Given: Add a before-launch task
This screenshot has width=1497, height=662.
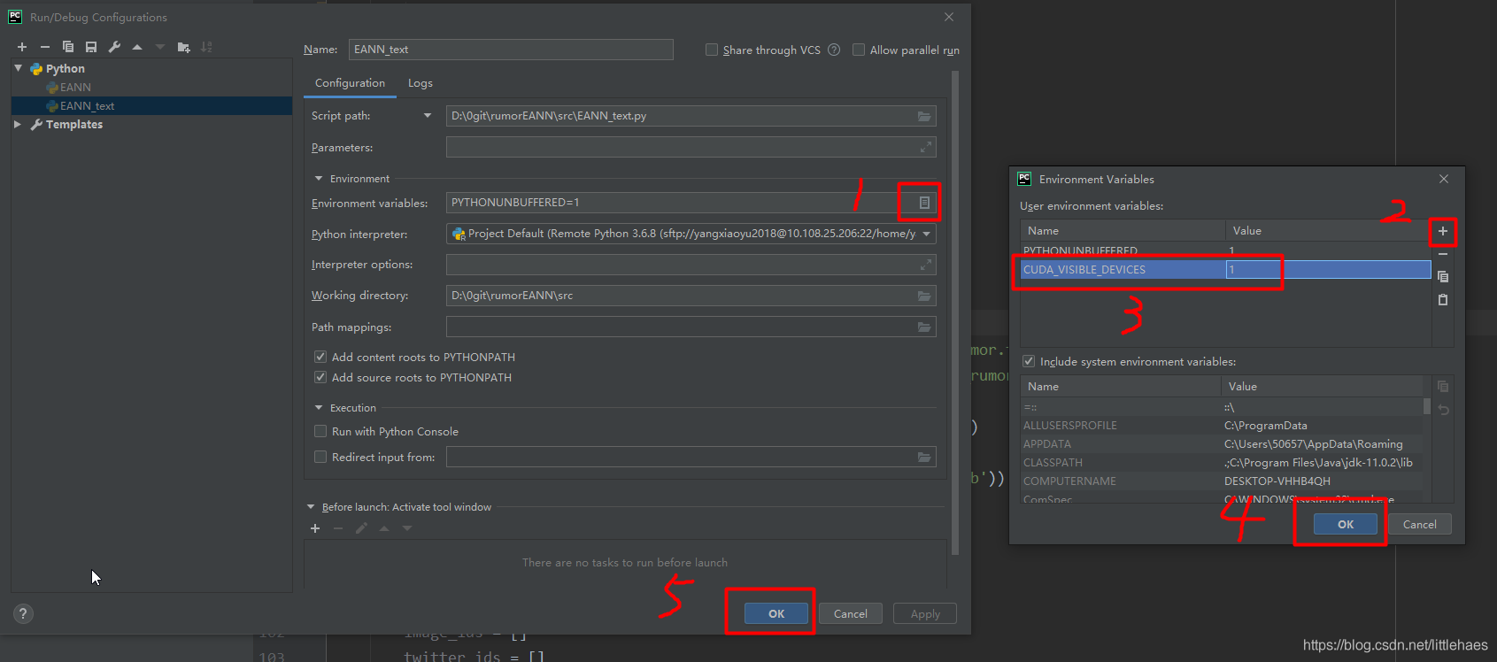Looking at the screenshot, I should click(315, 528).
